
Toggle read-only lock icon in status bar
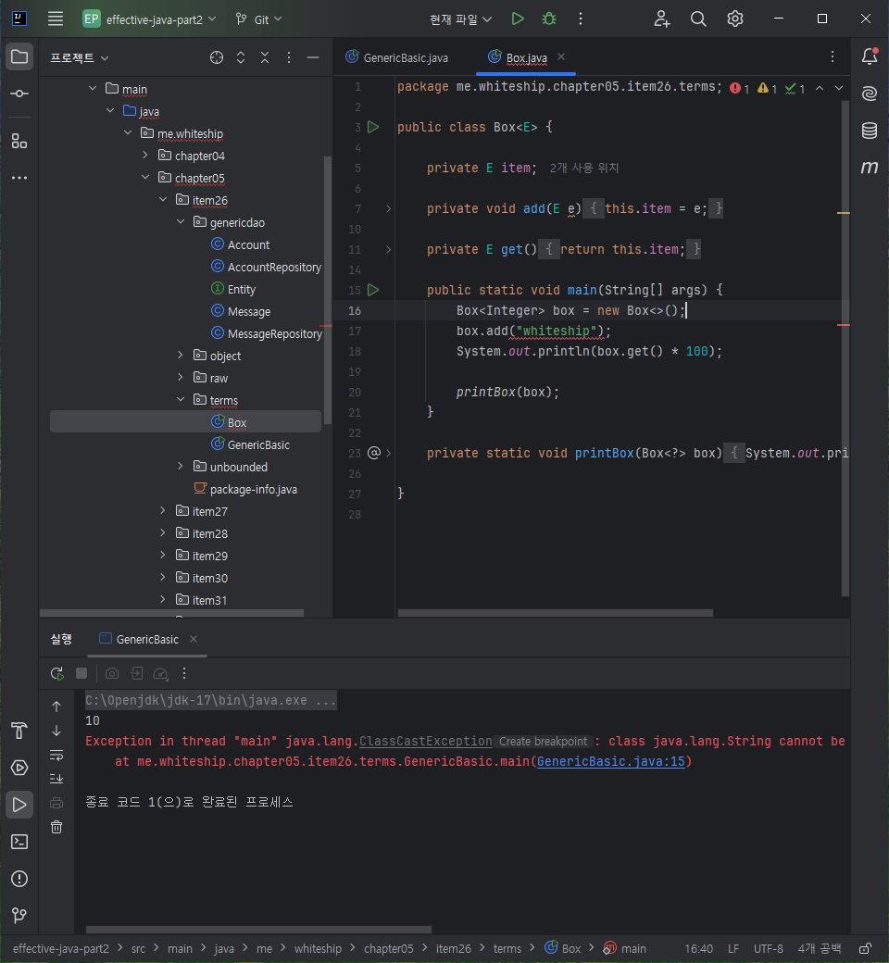(865, 949)
